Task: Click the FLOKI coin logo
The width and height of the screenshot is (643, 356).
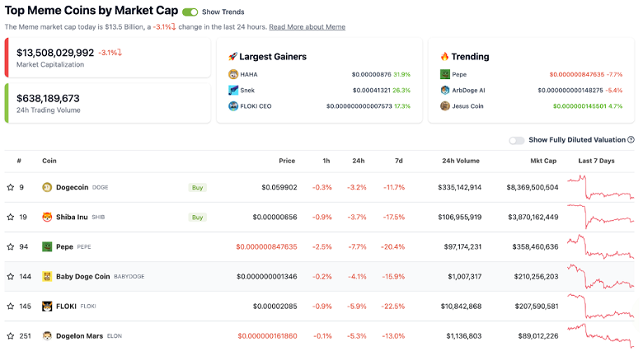Action: click(47, 306)
